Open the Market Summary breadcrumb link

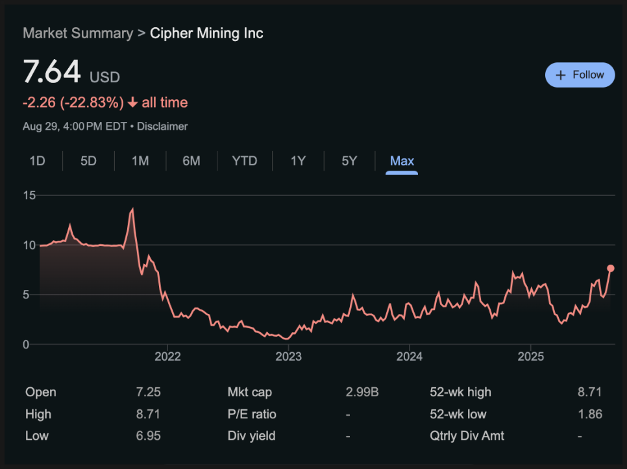tap(78, 33)
